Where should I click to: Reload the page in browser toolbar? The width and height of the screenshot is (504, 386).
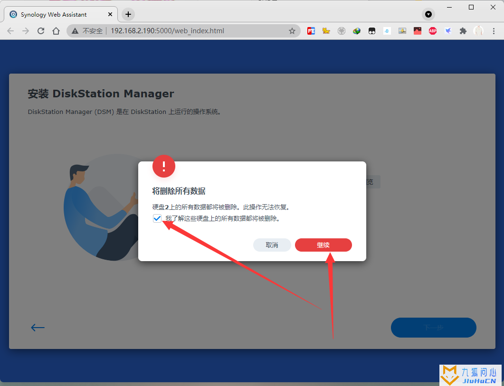click(41, 31)
